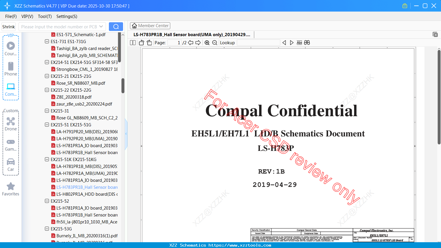This screenshot has width=441, height=248.
Task: Collapse the left panel with side handle
Action: (x=126, y=134)
